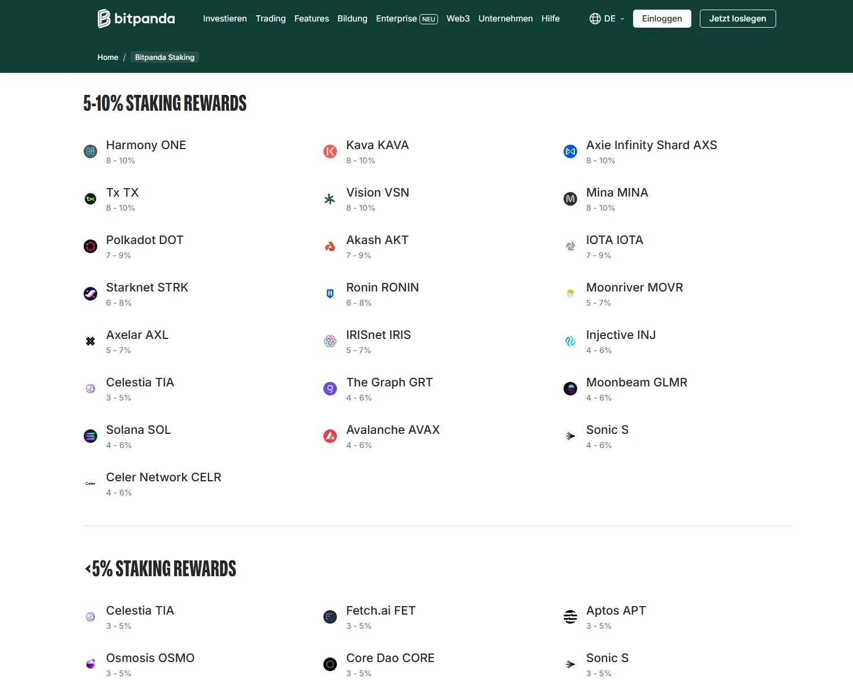Viewport: 853px width, 692px height.
Task: Click the Kava KAVA coin icon
Action: [x=330, y=151]
